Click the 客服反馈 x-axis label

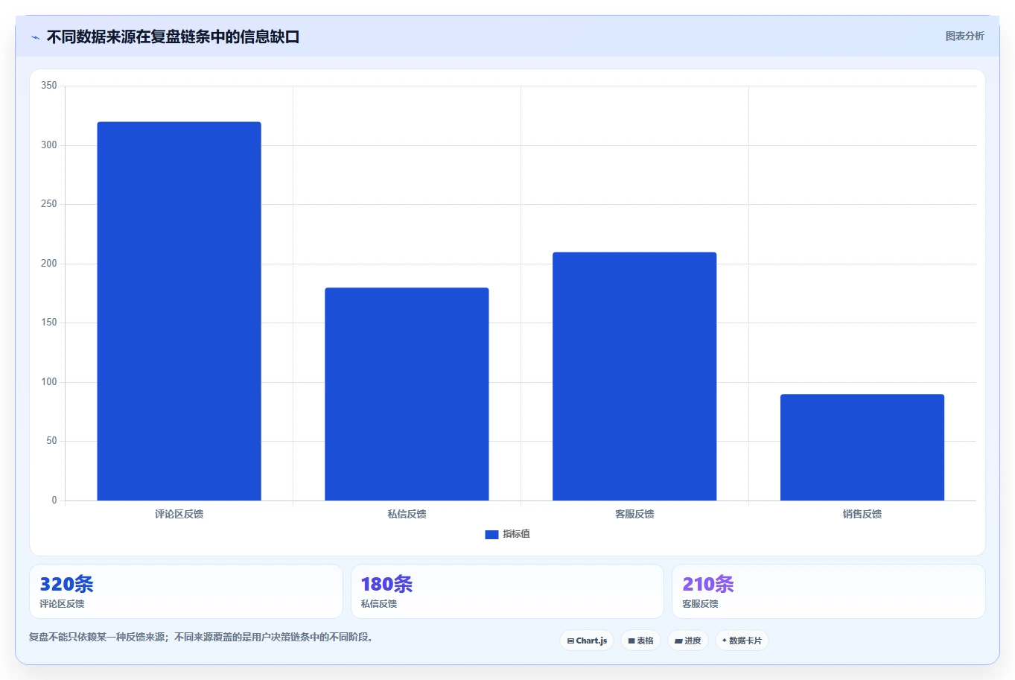(x=634, y=514)
